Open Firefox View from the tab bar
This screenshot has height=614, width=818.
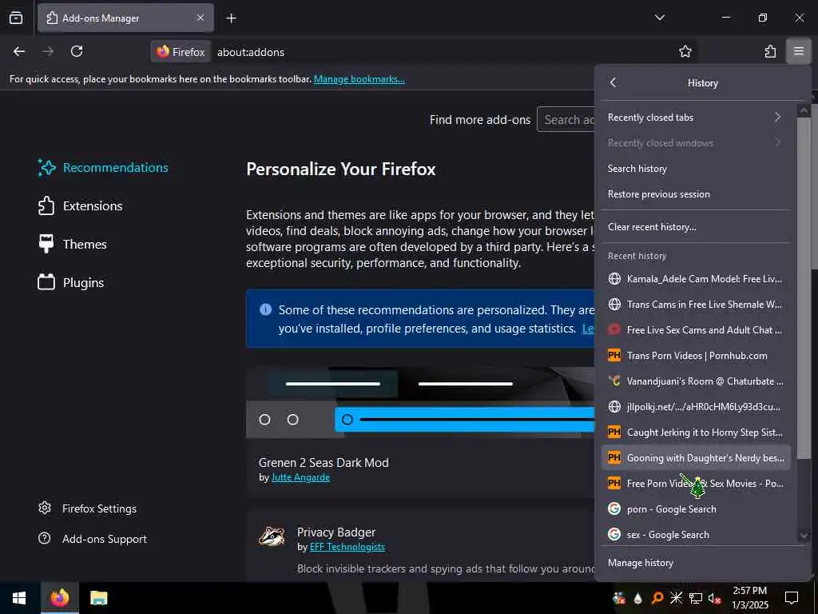(x=16, y=18)
